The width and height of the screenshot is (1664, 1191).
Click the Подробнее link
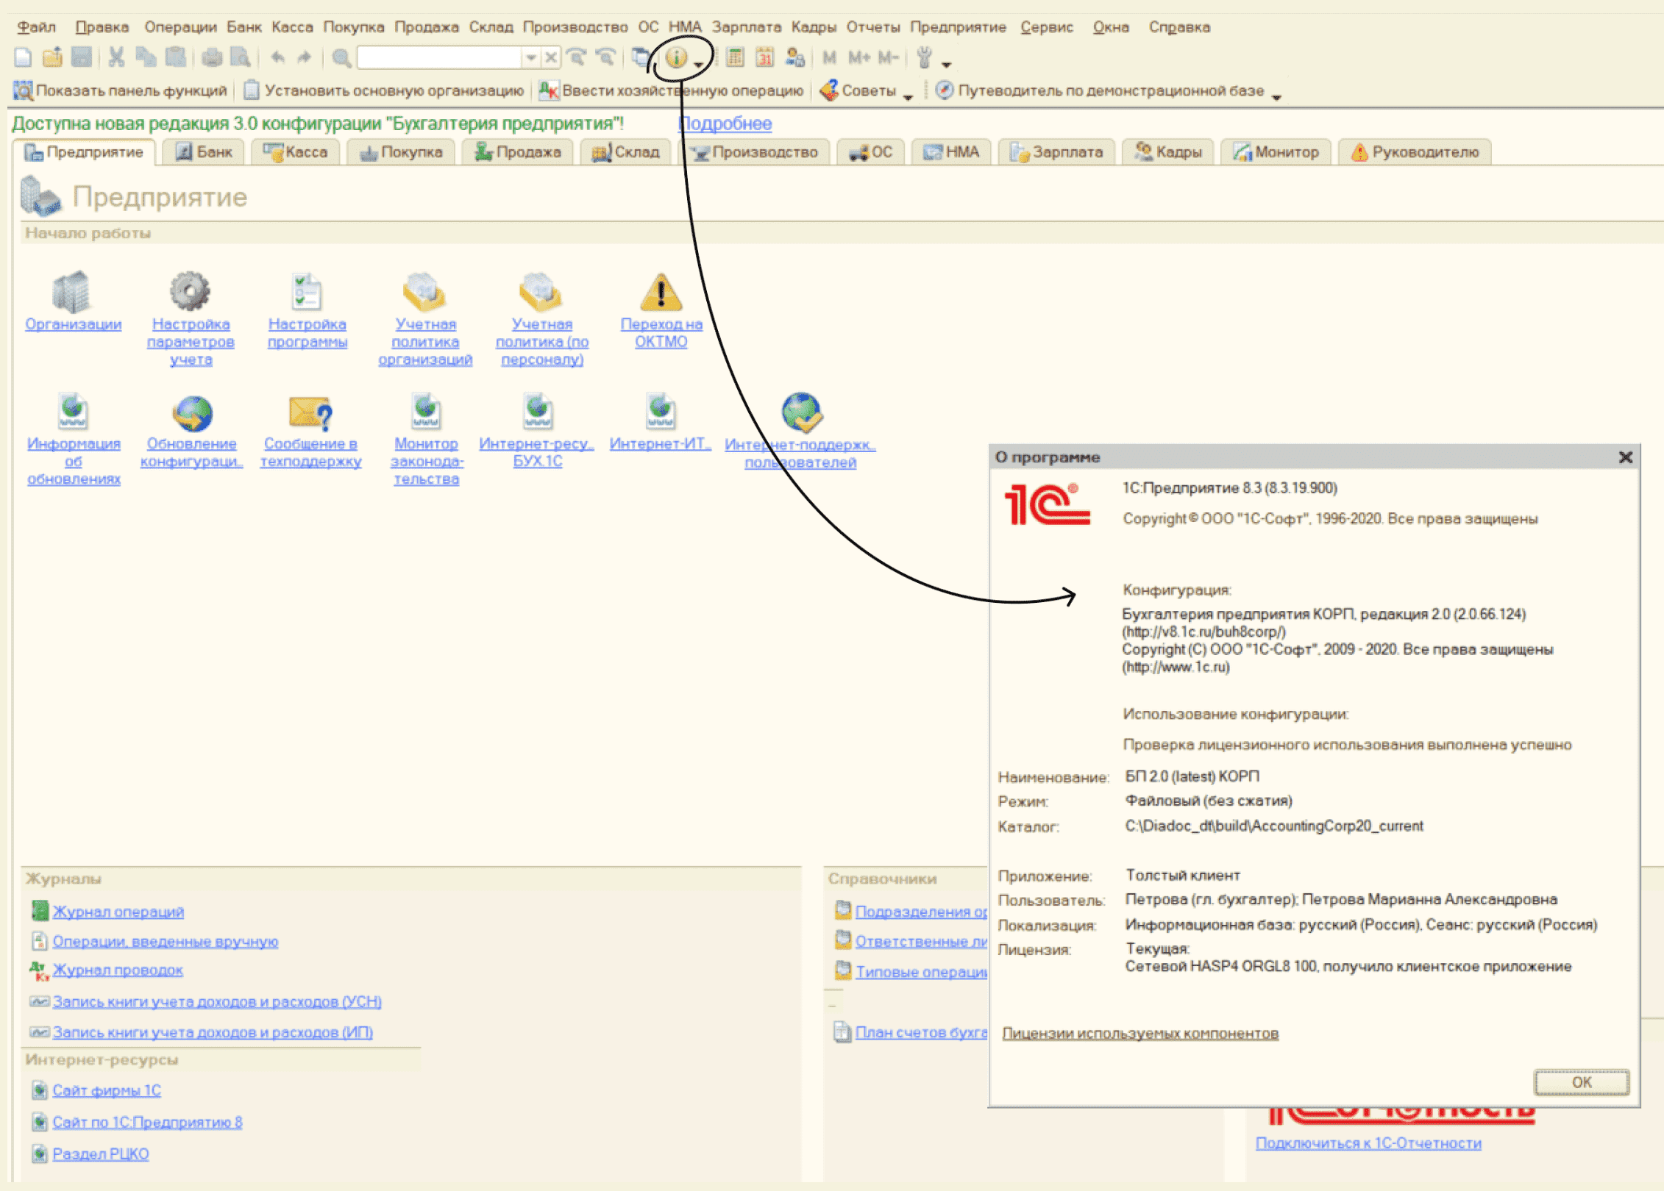coord(725,124)
